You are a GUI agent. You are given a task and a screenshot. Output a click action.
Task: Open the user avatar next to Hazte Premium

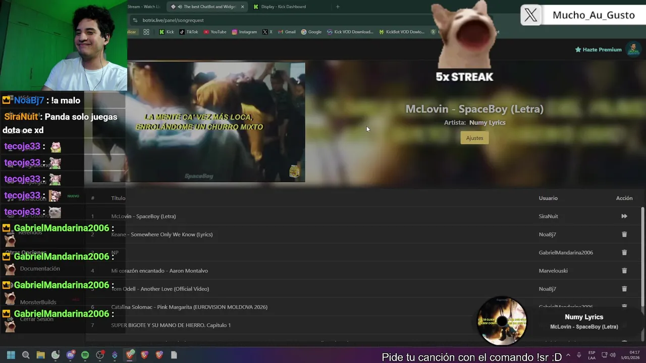633,49
